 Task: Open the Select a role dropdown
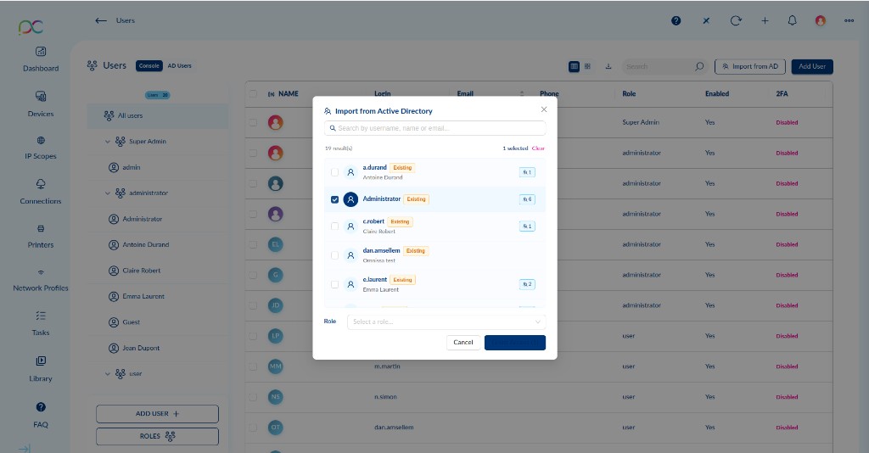click(x=446, y=322)
